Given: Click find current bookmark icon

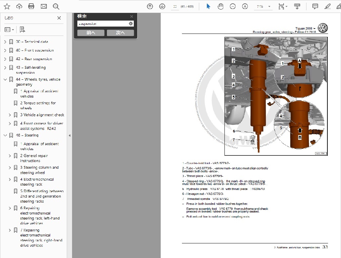Looking at the screenshot, I should pyautogui.click(x=22, y=30).
